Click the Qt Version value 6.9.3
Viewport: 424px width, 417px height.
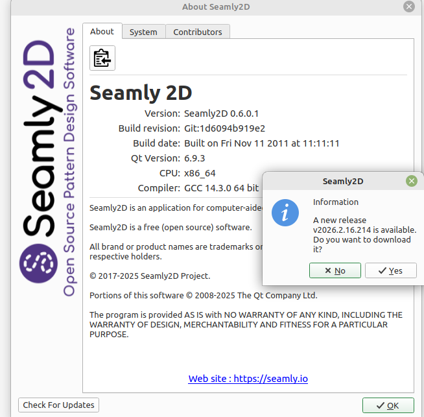click(194, 158)
